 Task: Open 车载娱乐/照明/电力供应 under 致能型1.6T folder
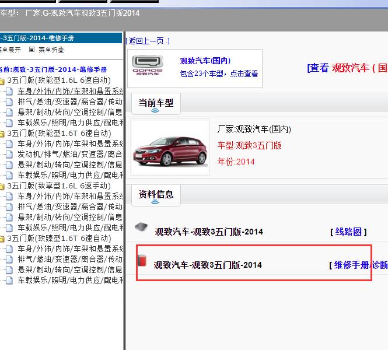click(70, 175)
